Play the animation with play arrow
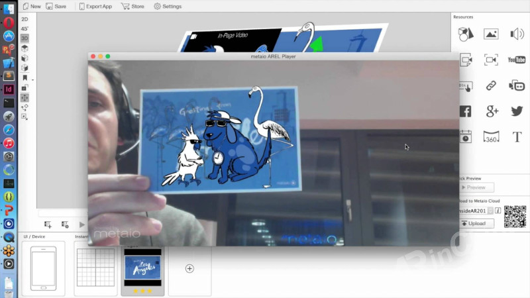 (81, 224)
